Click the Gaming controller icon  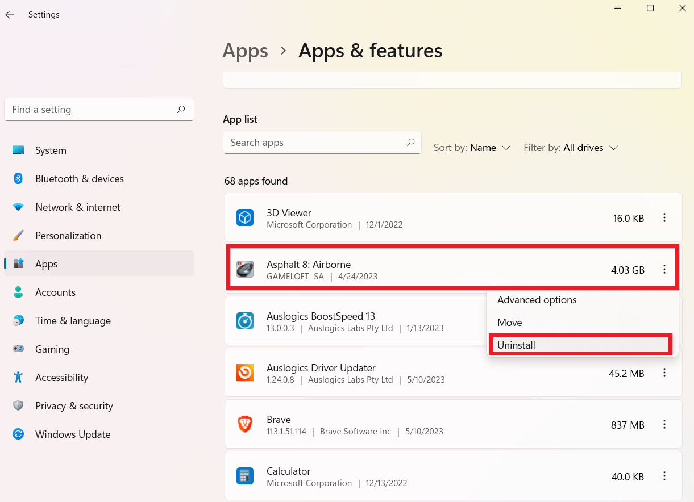tap(18, 349)
